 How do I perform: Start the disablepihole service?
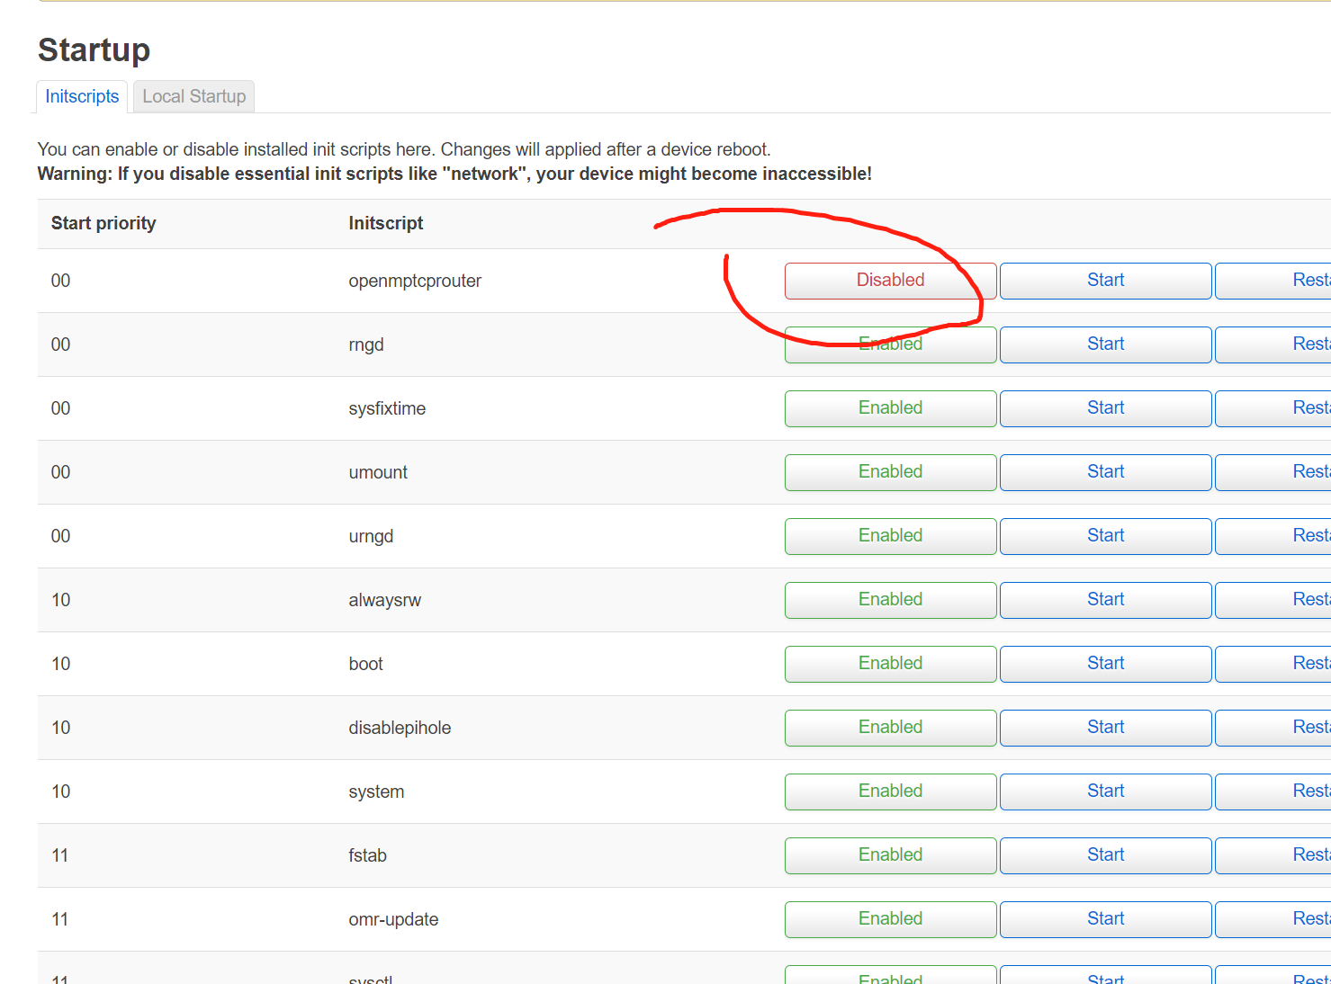[x=1105, y=728]
